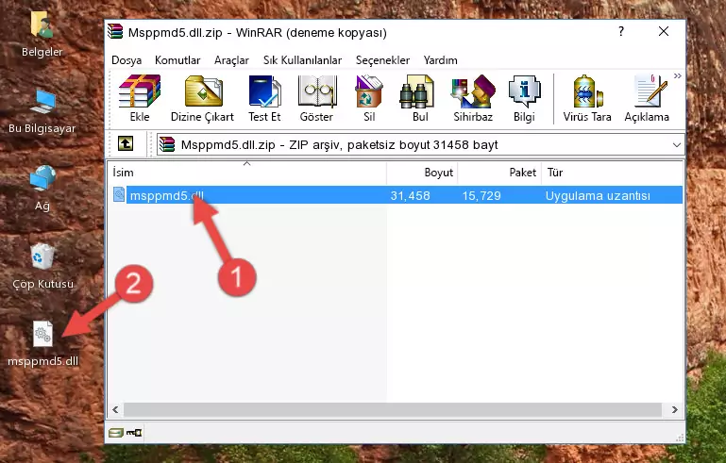726x463 pixels.
Task: Select the Çöp Kutusu recycle bin
Action: [42, 267]
